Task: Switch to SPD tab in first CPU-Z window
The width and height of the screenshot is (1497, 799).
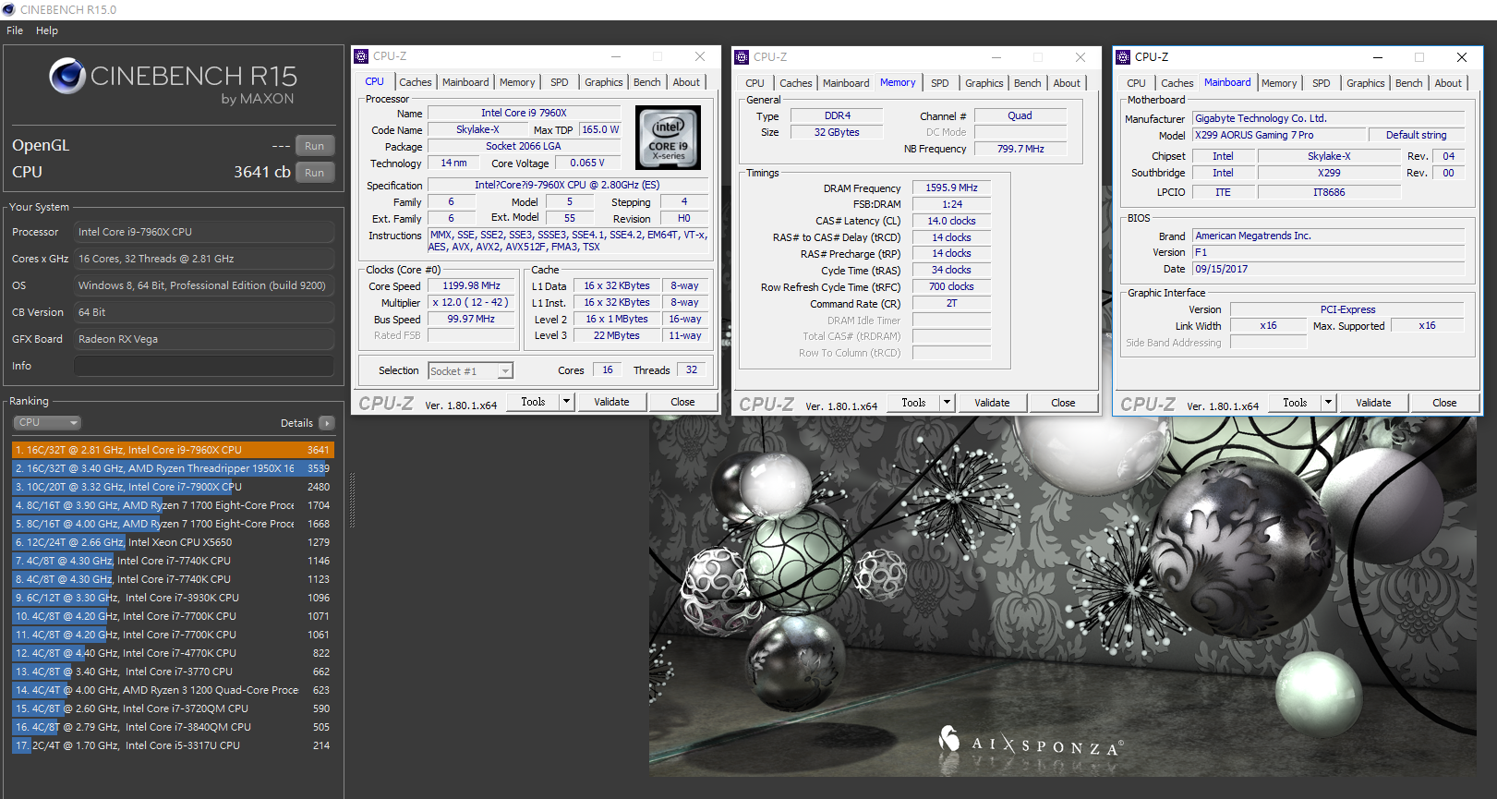Action: tap(560, 82)
